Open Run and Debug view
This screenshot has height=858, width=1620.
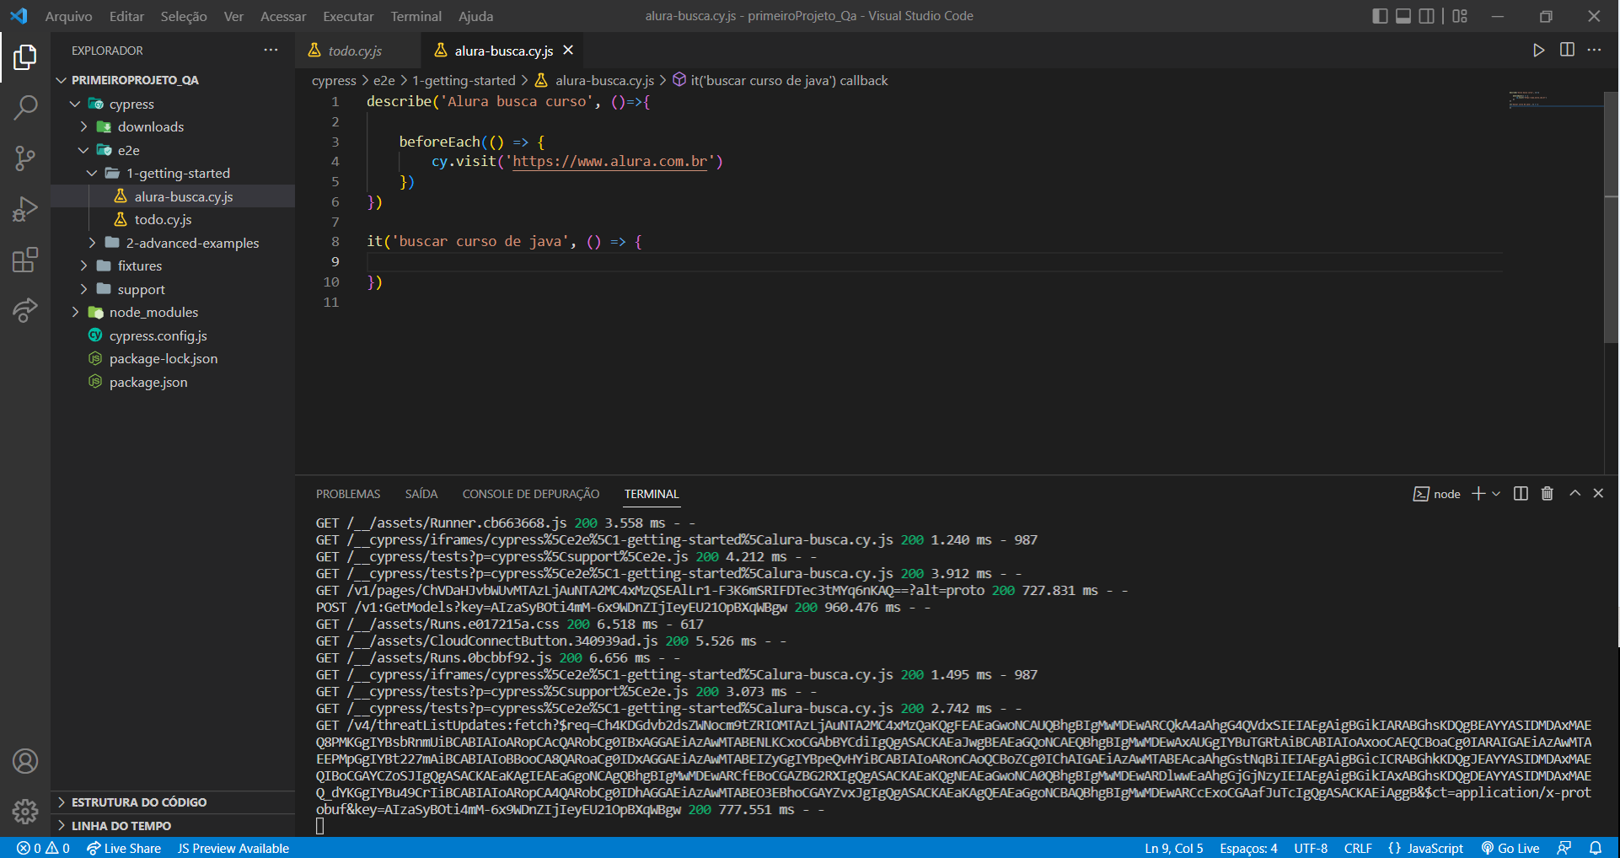click(x=25, y=208)
